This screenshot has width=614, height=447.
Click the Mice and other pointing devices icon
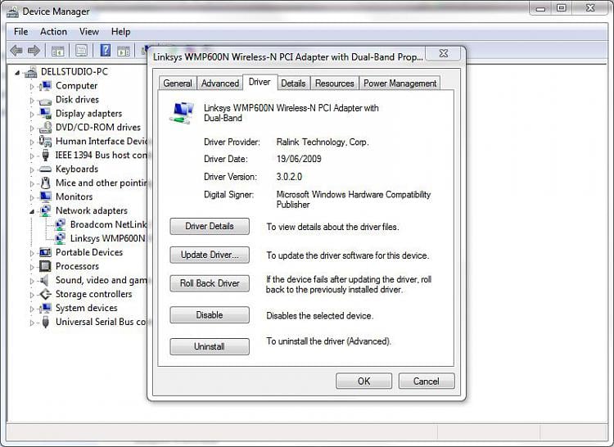pos(45,183)
